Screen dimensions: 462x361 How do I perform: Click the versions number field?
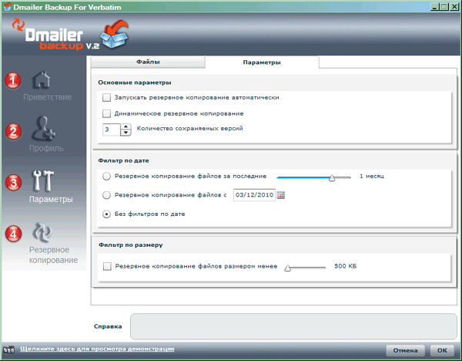112,130
